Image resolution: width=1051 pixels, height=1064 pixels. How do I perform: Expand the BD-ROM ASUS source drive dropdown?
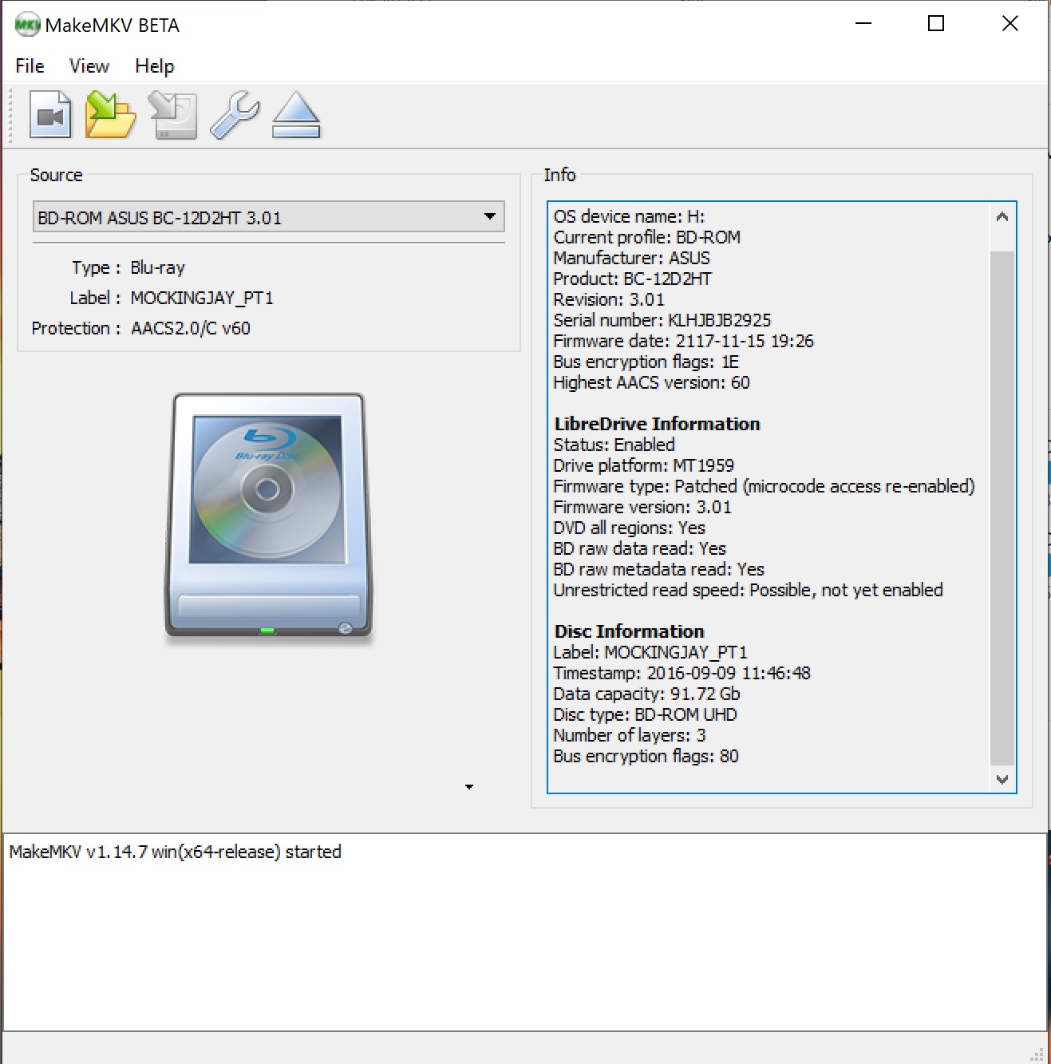coord(268,217)
